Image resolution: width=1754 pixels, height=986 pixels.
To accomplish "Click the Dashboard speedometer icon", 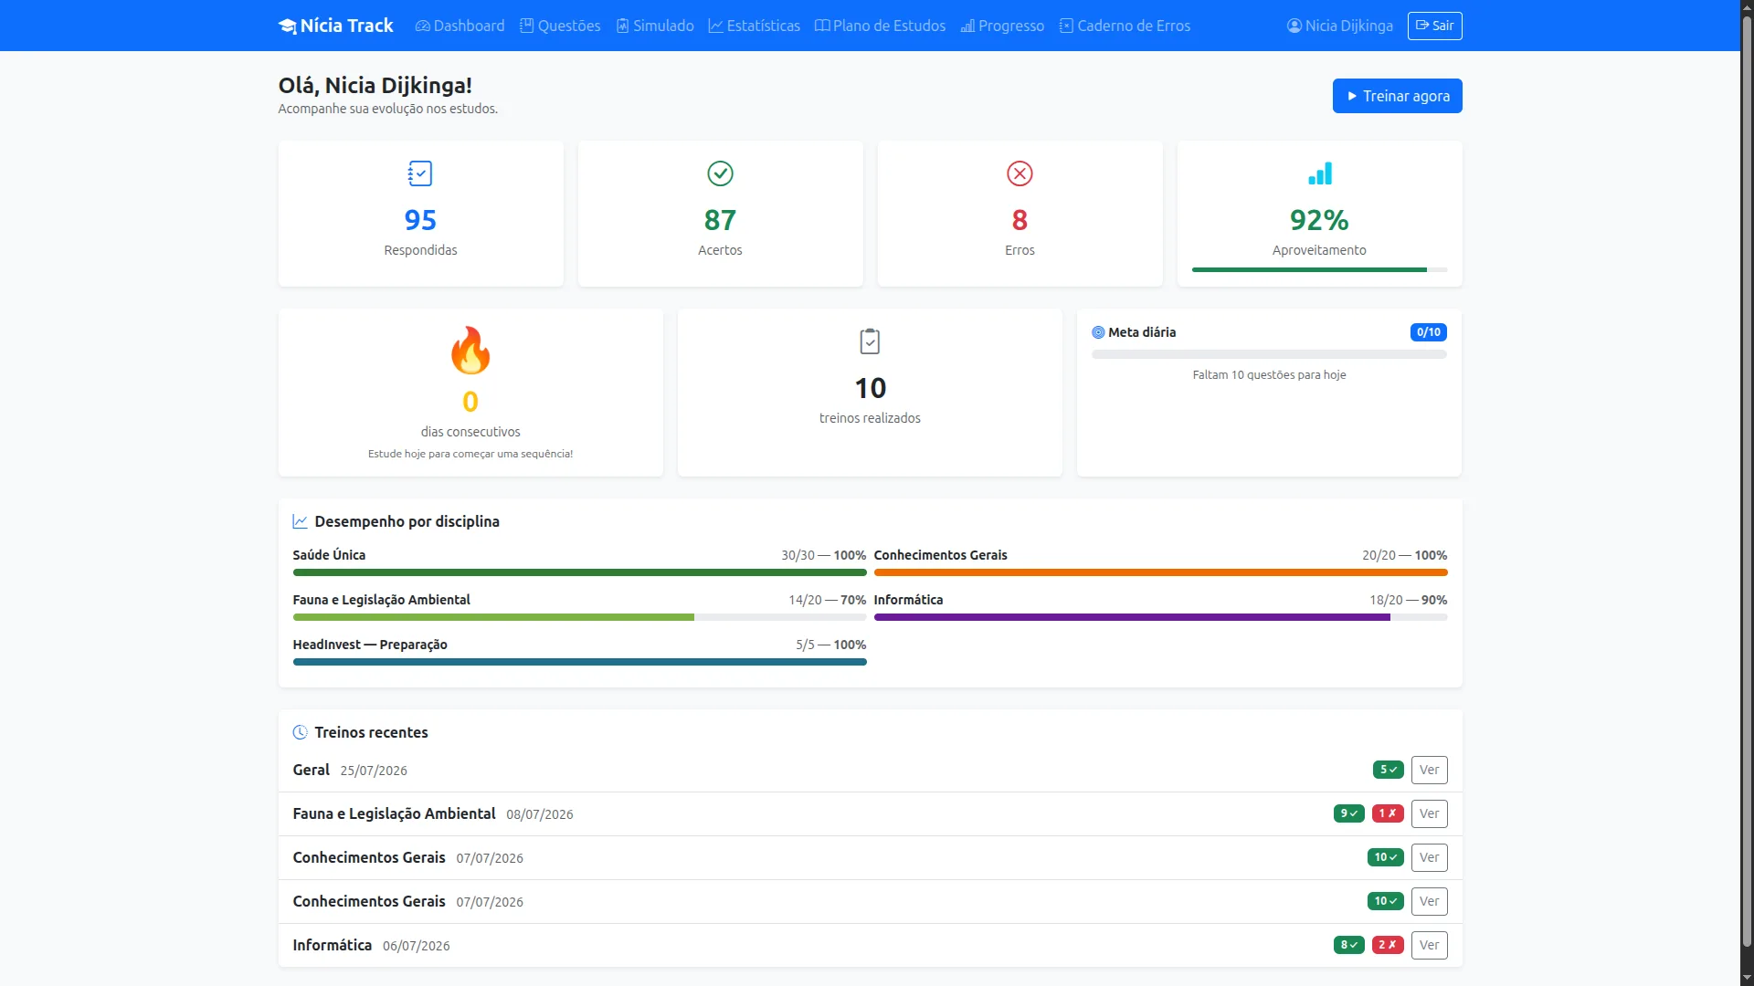I will tap(422, 26).
